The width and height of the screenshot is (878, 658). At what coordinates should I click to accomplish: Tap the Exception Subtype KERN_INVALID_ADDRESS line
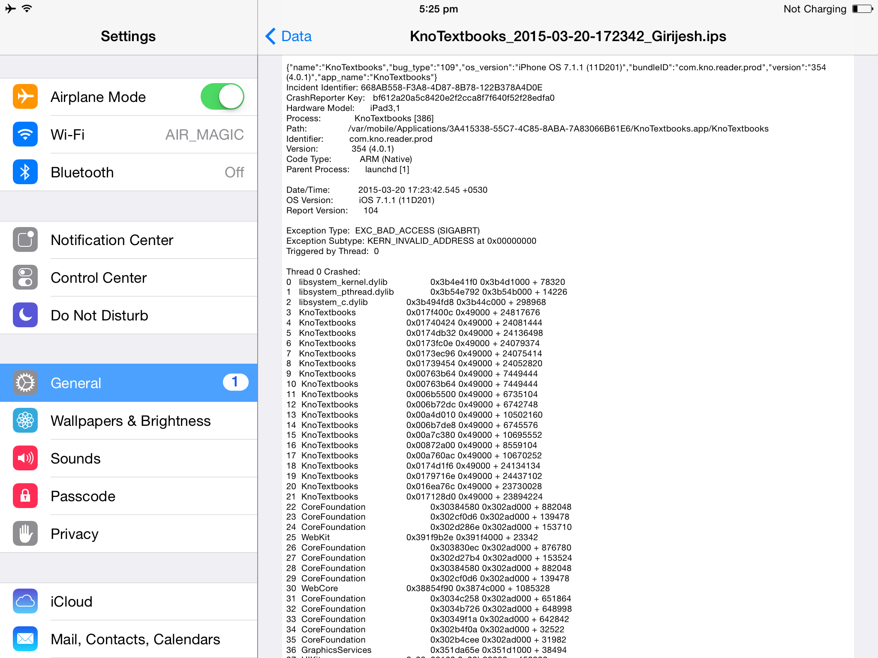click(411, 241)
